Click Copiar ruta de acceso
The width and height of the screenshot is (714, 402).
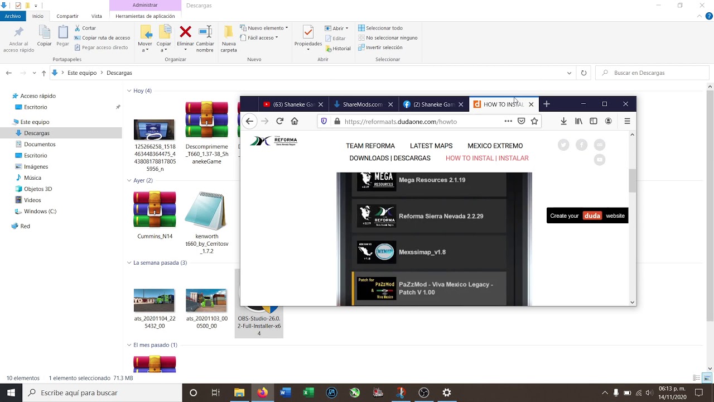tap(102, 38)
